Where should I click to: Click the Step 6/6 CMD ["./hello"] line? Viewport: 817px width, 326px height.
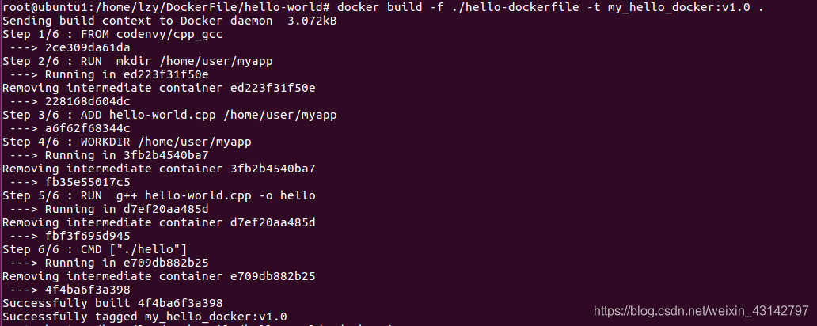[106, 249]
